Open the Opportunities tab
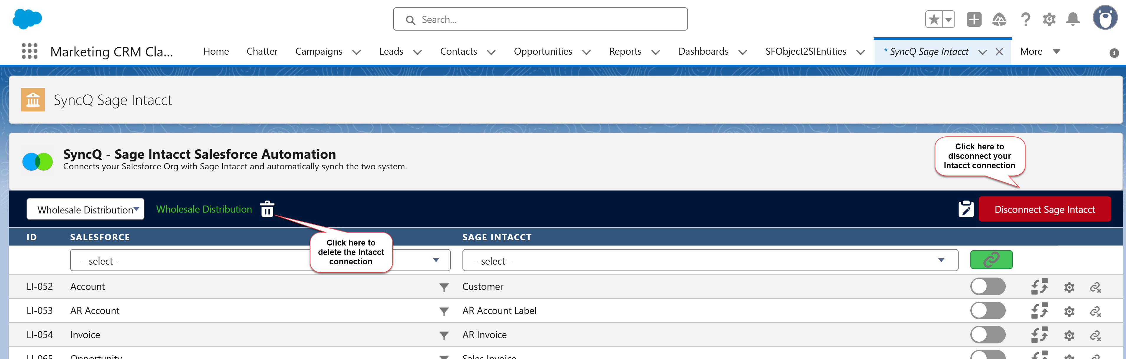The height and width of the screenshot is (359, 1126). (543, 51)
